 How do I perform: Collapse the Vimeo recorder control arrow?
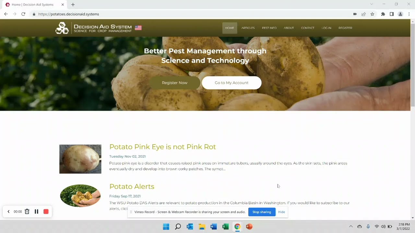8,212
